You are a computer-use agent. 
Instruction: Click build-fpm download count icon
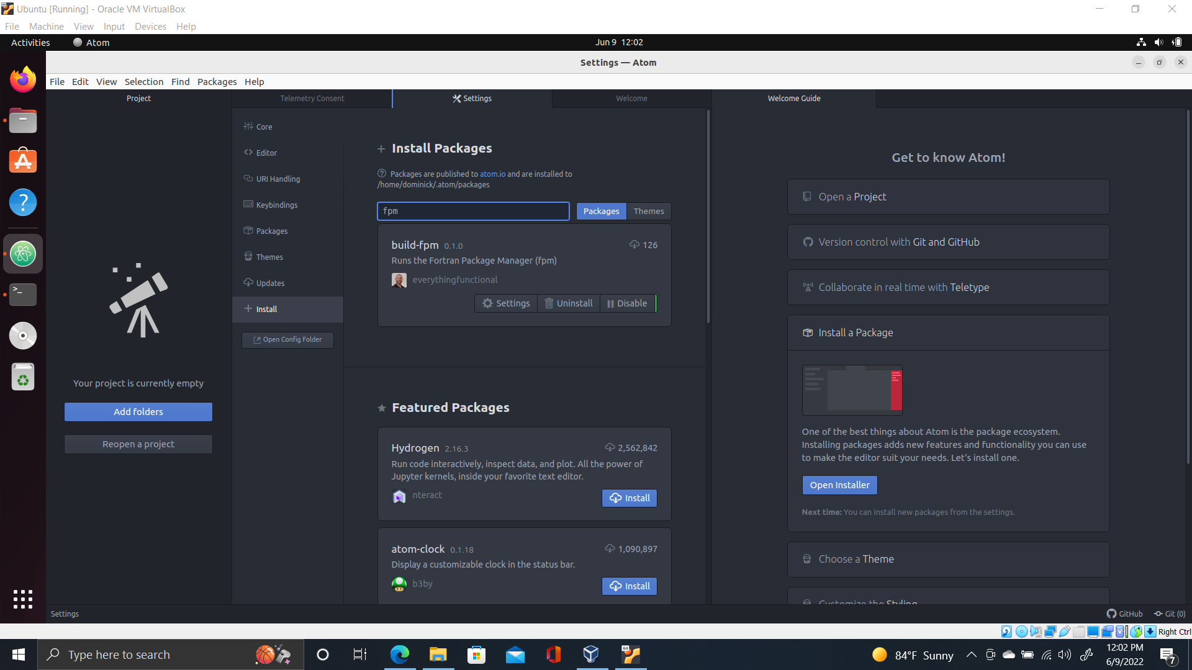click(634, 244)
